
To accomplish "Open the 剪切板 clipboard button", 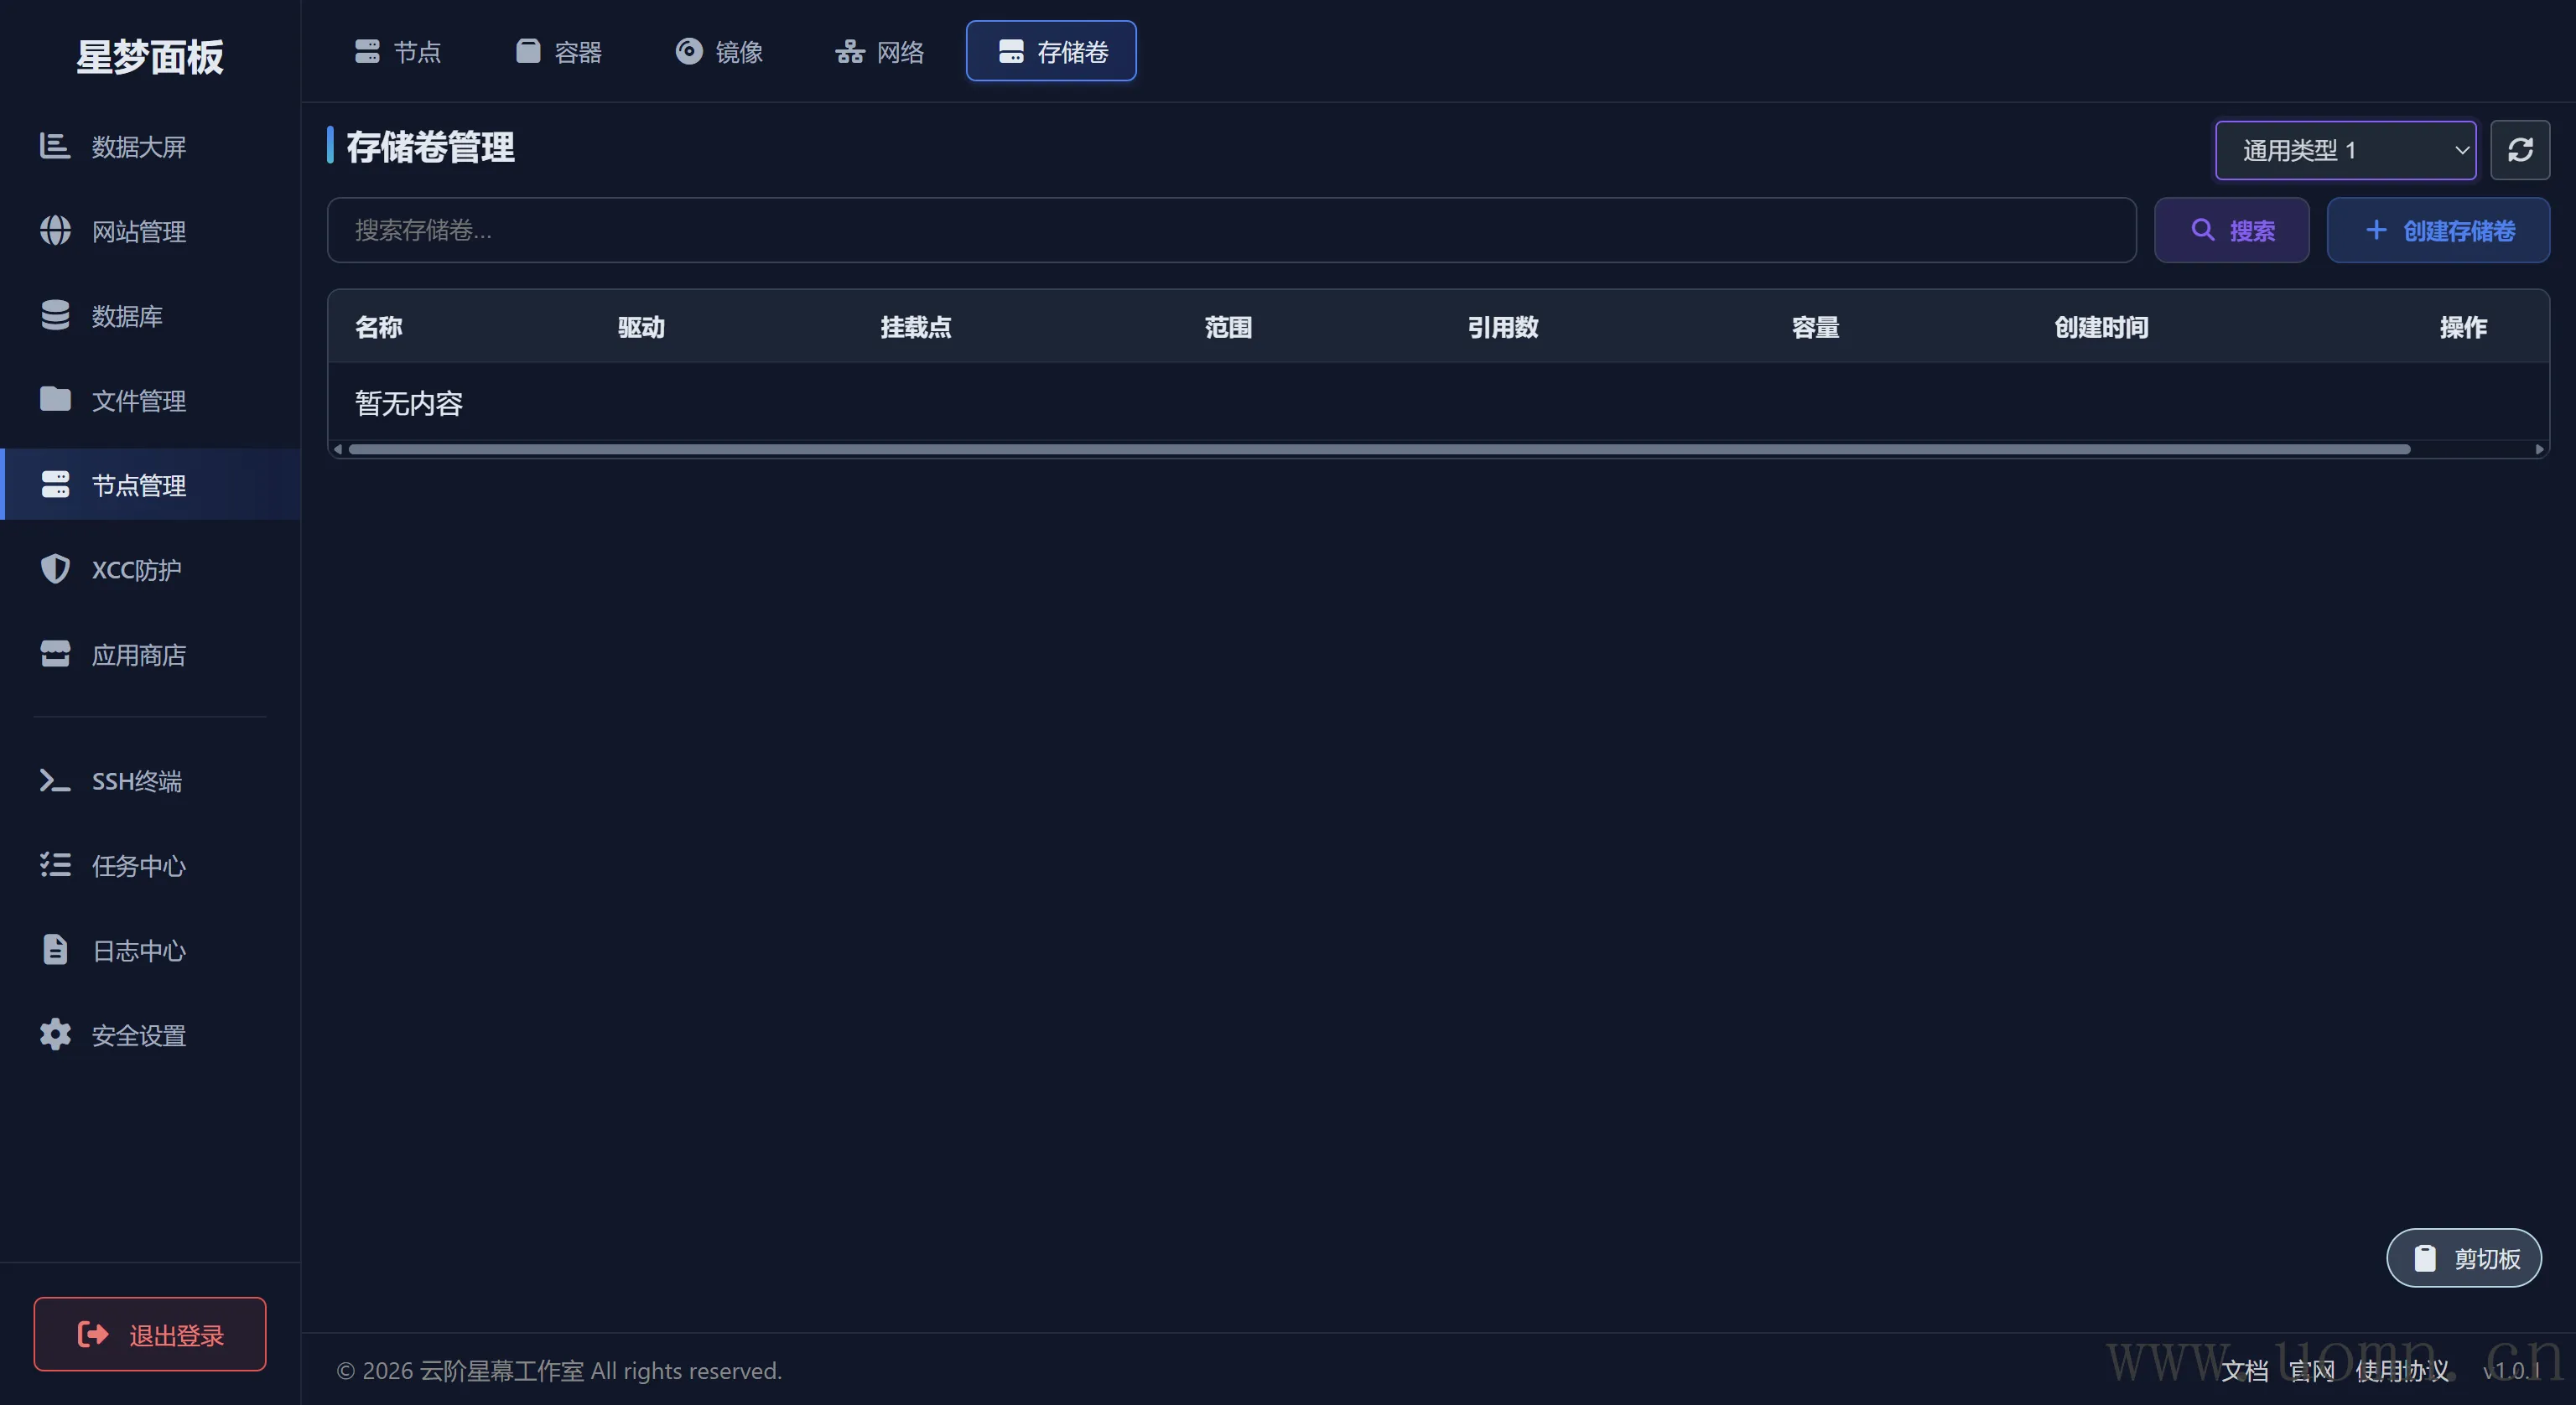I will pos(2463,1258).
